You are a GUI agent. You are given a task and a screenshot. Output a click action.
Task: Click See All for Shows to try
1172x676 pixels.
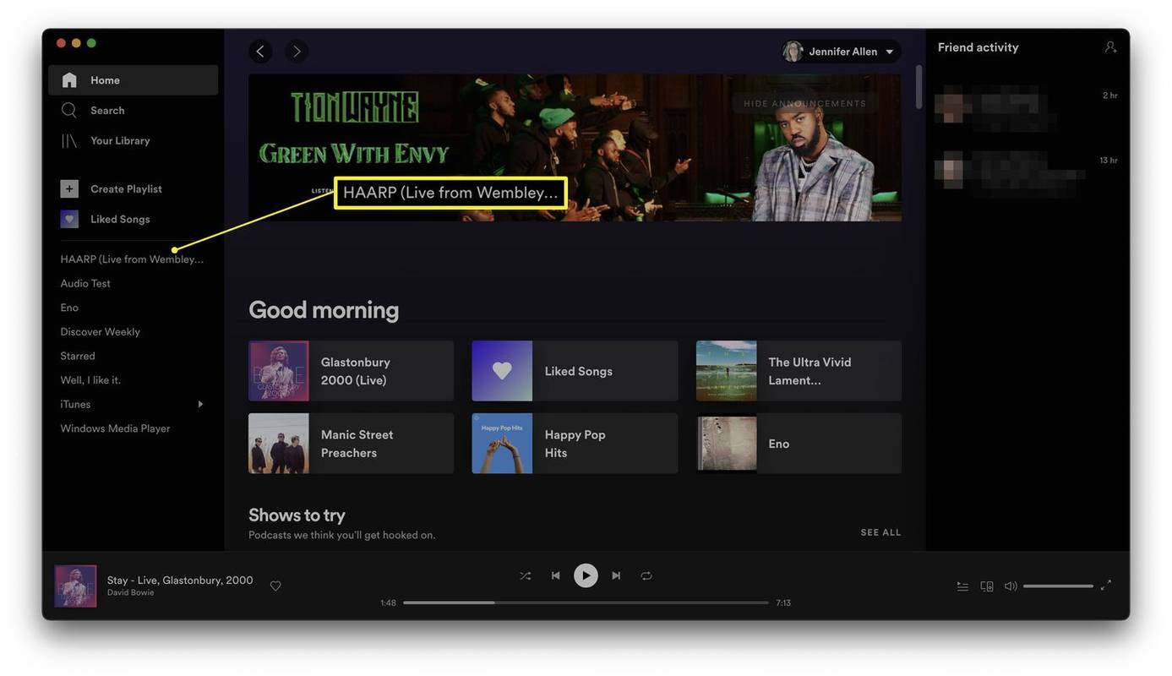click(x=880, y=532)
